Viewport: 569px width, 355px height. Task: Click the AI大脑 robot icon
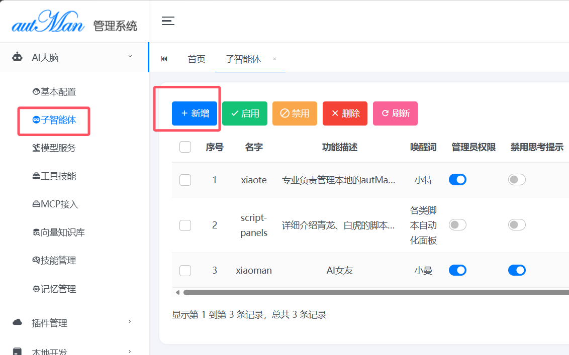pyautogui.click(x=18, y=57)
